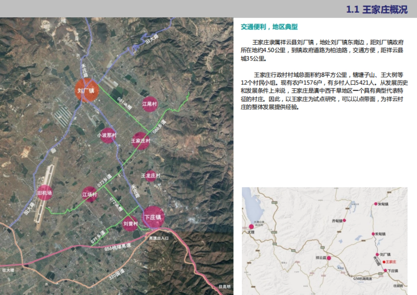Viewport: 417px width, 295px height.
Task: Select the 旧机场 airport marker
Action: (45, 192)
